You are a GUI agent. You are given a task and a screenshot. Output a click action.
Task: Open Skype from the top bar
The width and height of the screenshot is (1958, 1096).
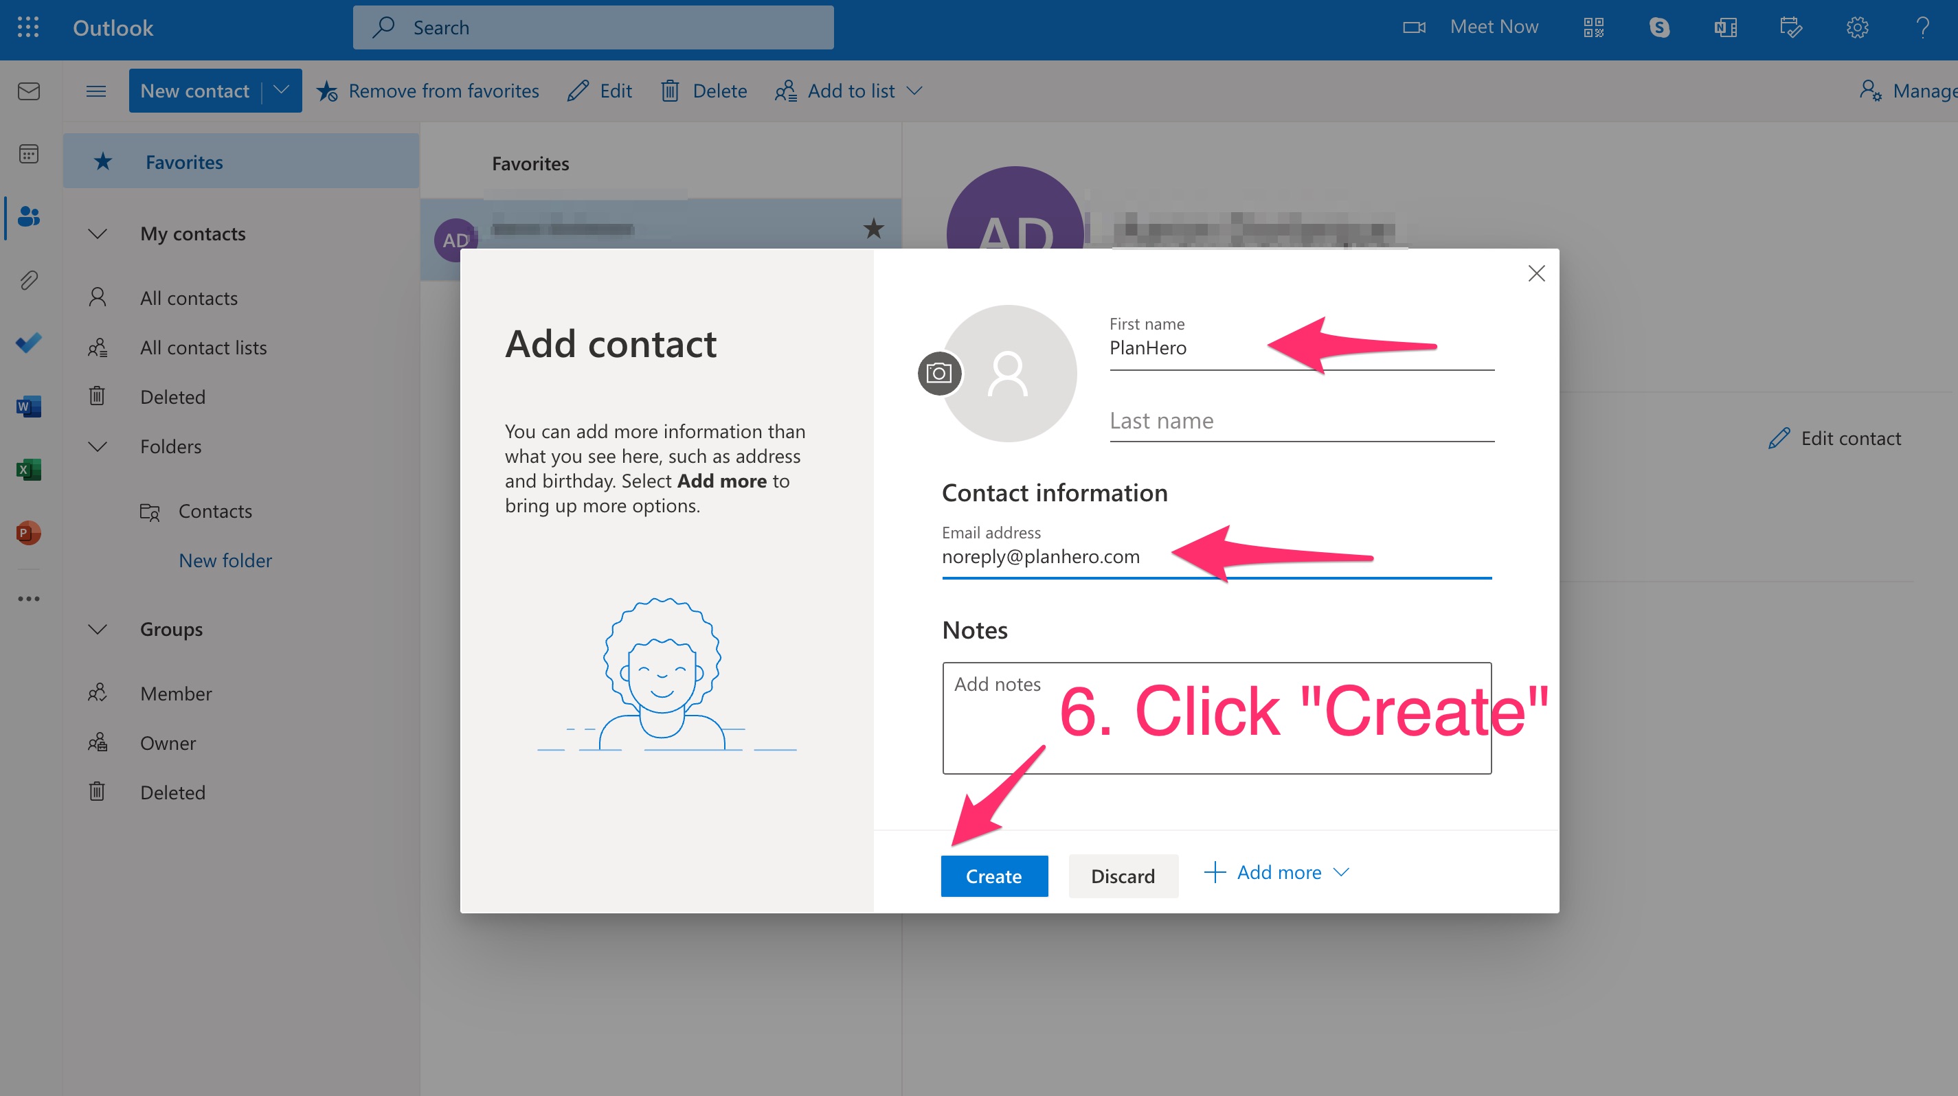pyautogui.click(x=1659, y=28)
